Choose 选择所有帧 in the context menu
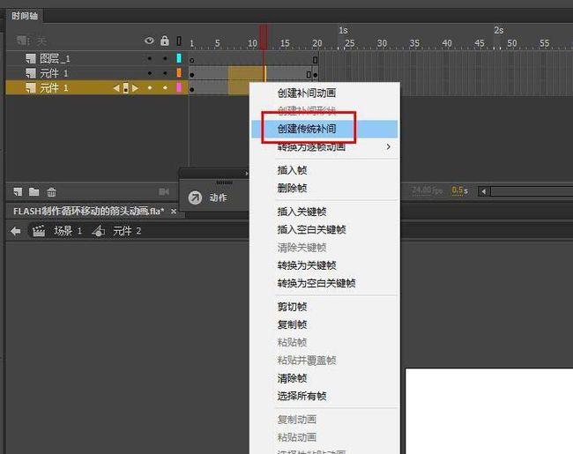Screen dimensions: 573x454 click(x=301, y=396)
